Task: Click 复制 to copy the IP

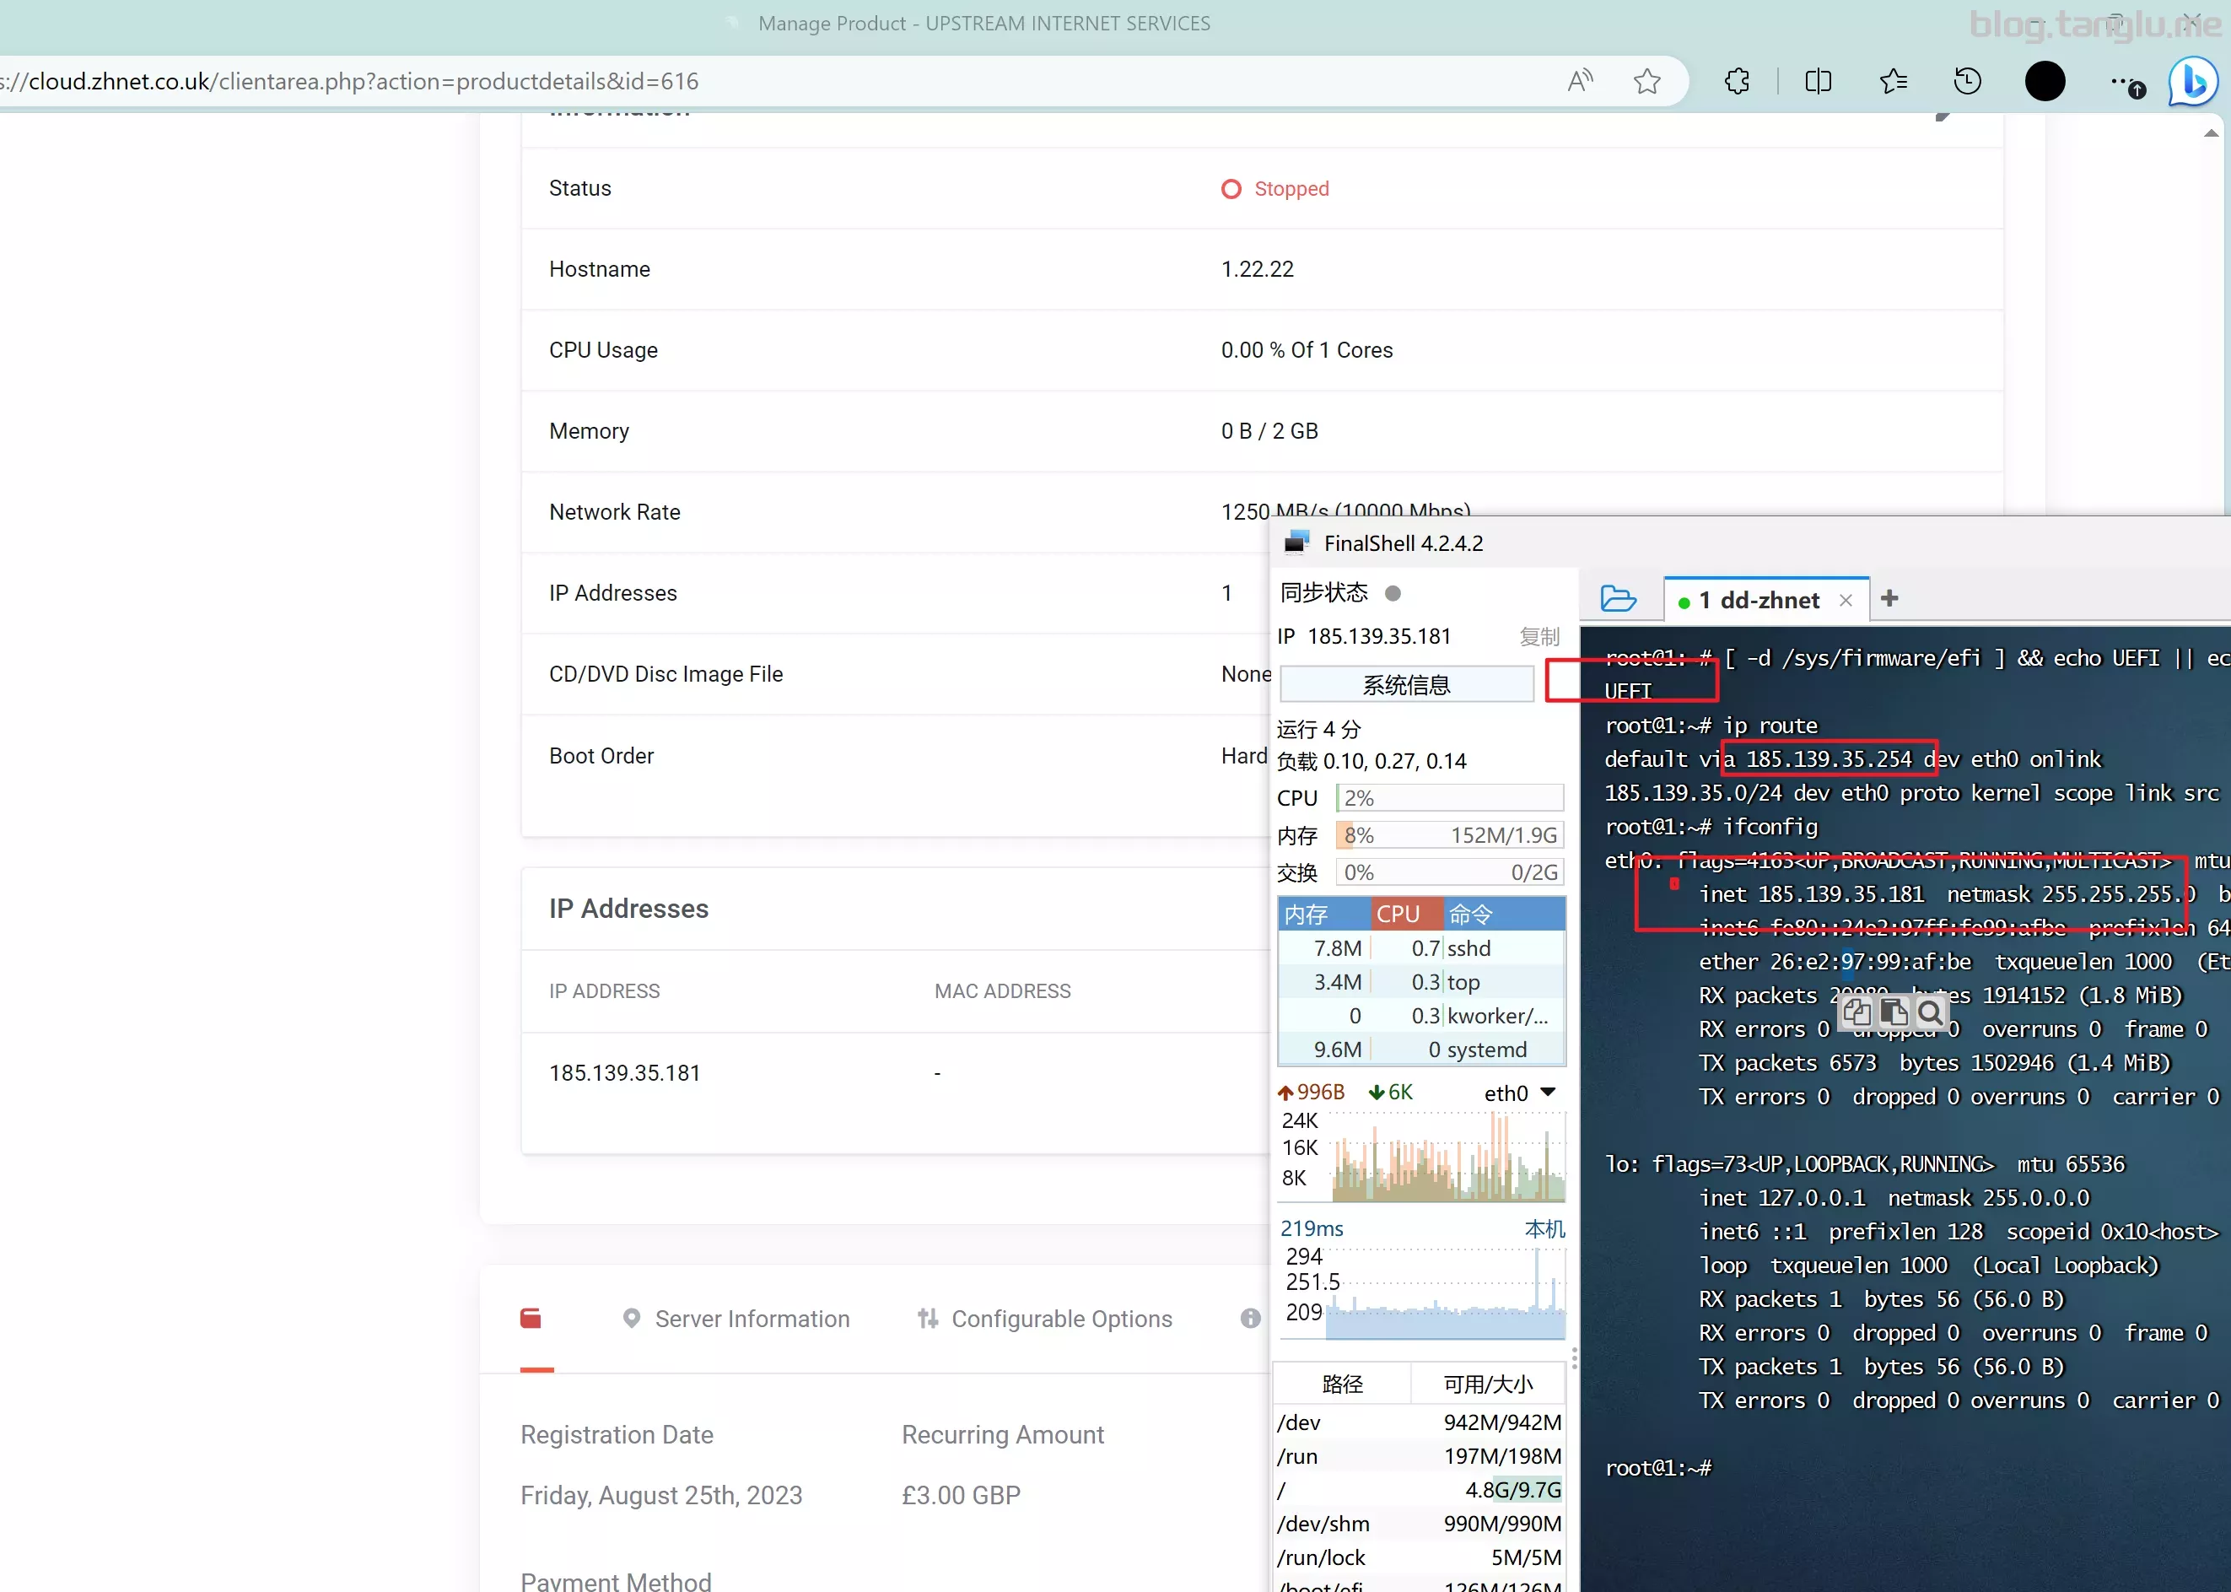Action: [x=1539, y=636]
